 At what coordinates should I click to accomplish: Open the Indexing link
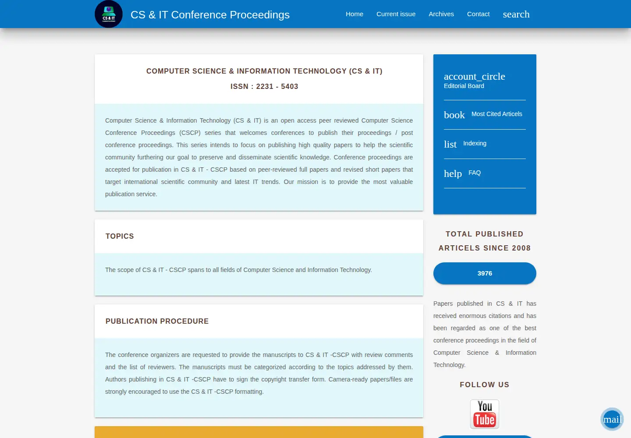(x=475, y=143)
